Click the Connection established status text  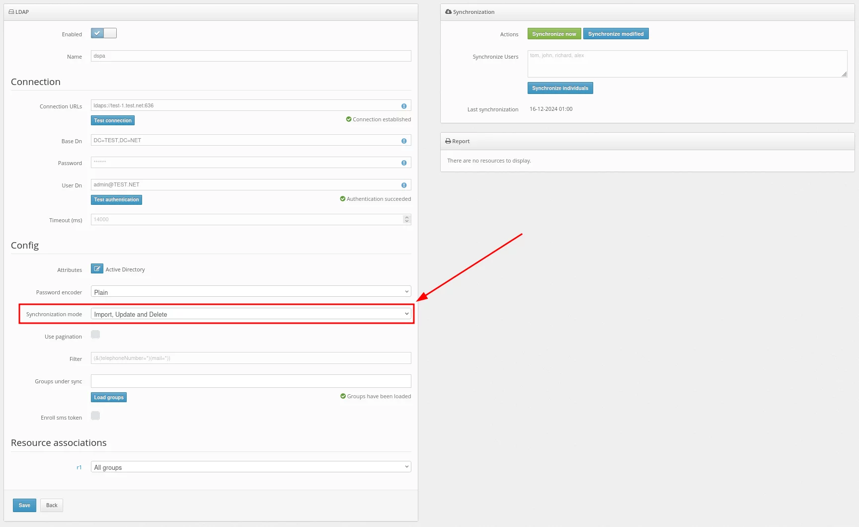[x=382, y=119]
